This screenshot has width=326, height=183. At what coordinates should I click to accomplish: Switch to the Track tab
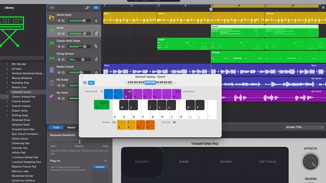click(x=56, y=128)
